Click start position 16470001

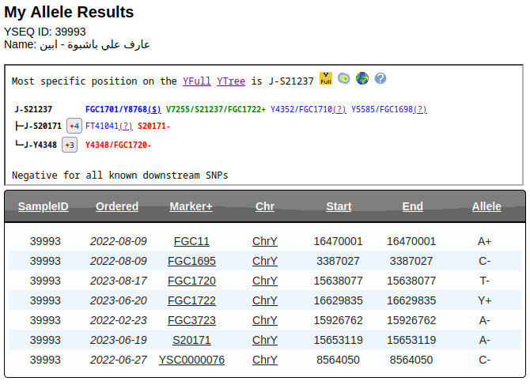click(338, 241)
